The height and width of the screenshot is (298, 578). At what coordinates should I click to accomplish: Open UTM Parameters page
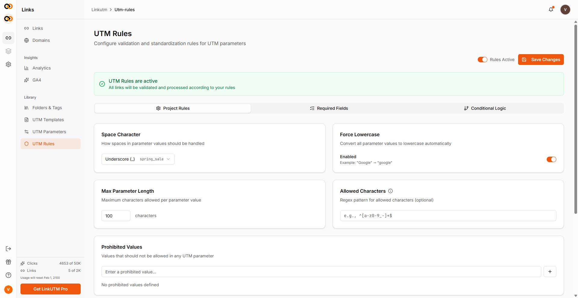point(51,132)
